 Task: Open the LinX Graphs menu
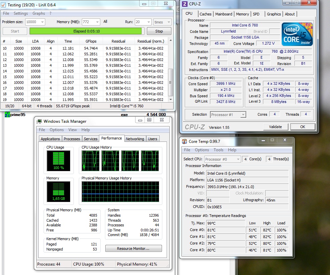pyautogui.click(x=39, y=13)
